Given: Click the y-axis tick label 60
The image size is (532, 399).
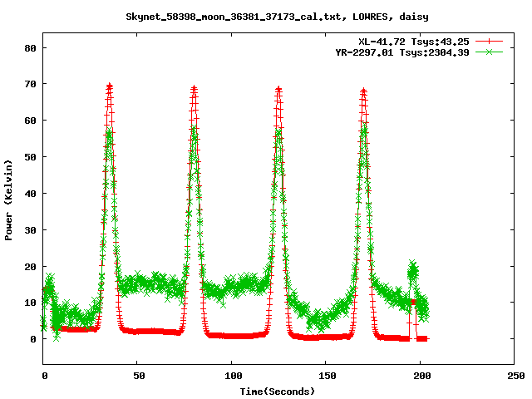Looking at the screenshot, I should click(x=30, y=121).
